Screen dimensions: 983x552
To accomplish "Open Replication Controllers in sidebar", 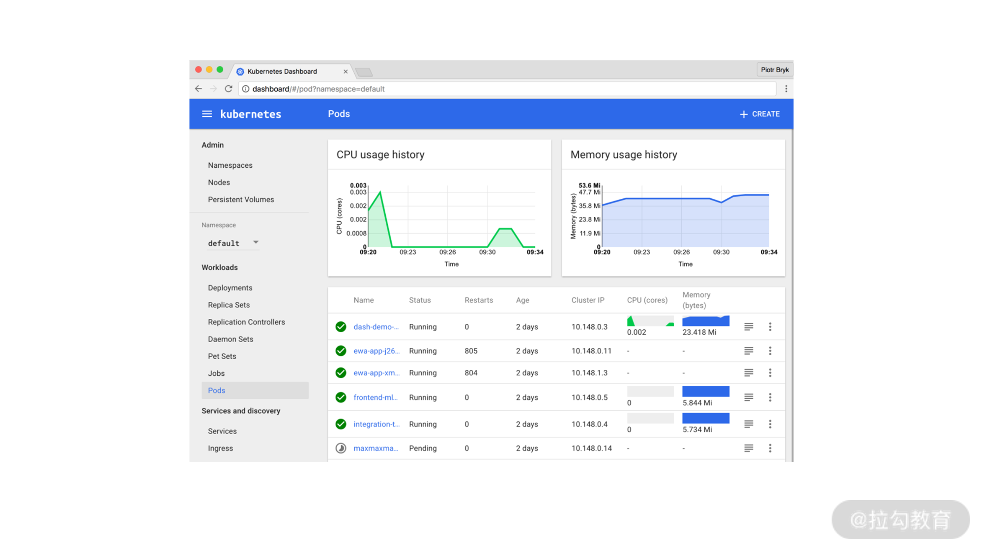I will click(x=246, y=322).
